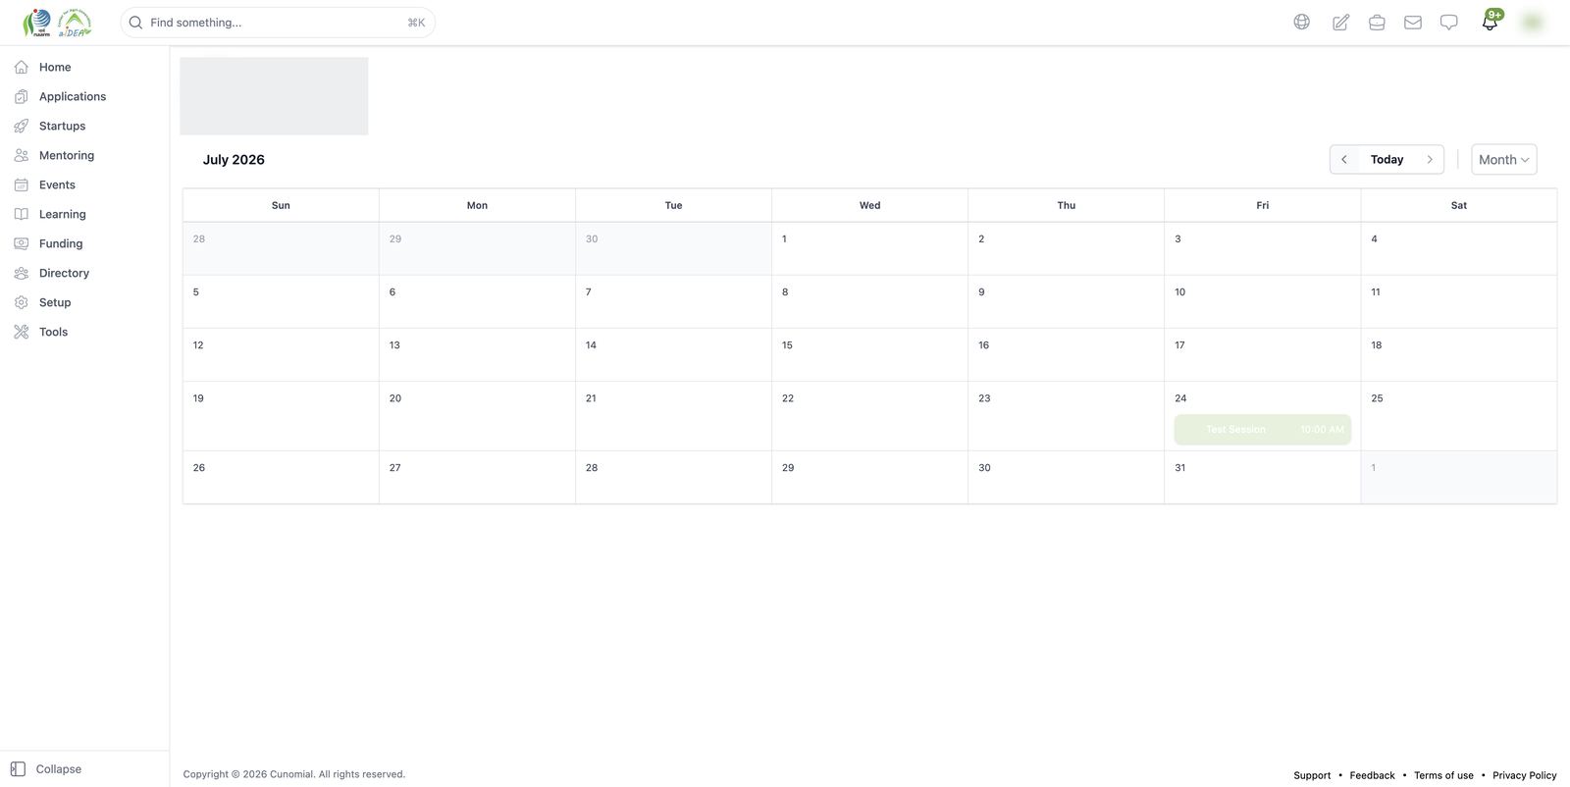Open the Mentoring section

tap(66, 155)
